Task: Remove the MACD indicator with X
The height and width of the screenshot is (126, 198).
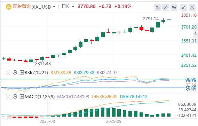Action: click(8, 97)
